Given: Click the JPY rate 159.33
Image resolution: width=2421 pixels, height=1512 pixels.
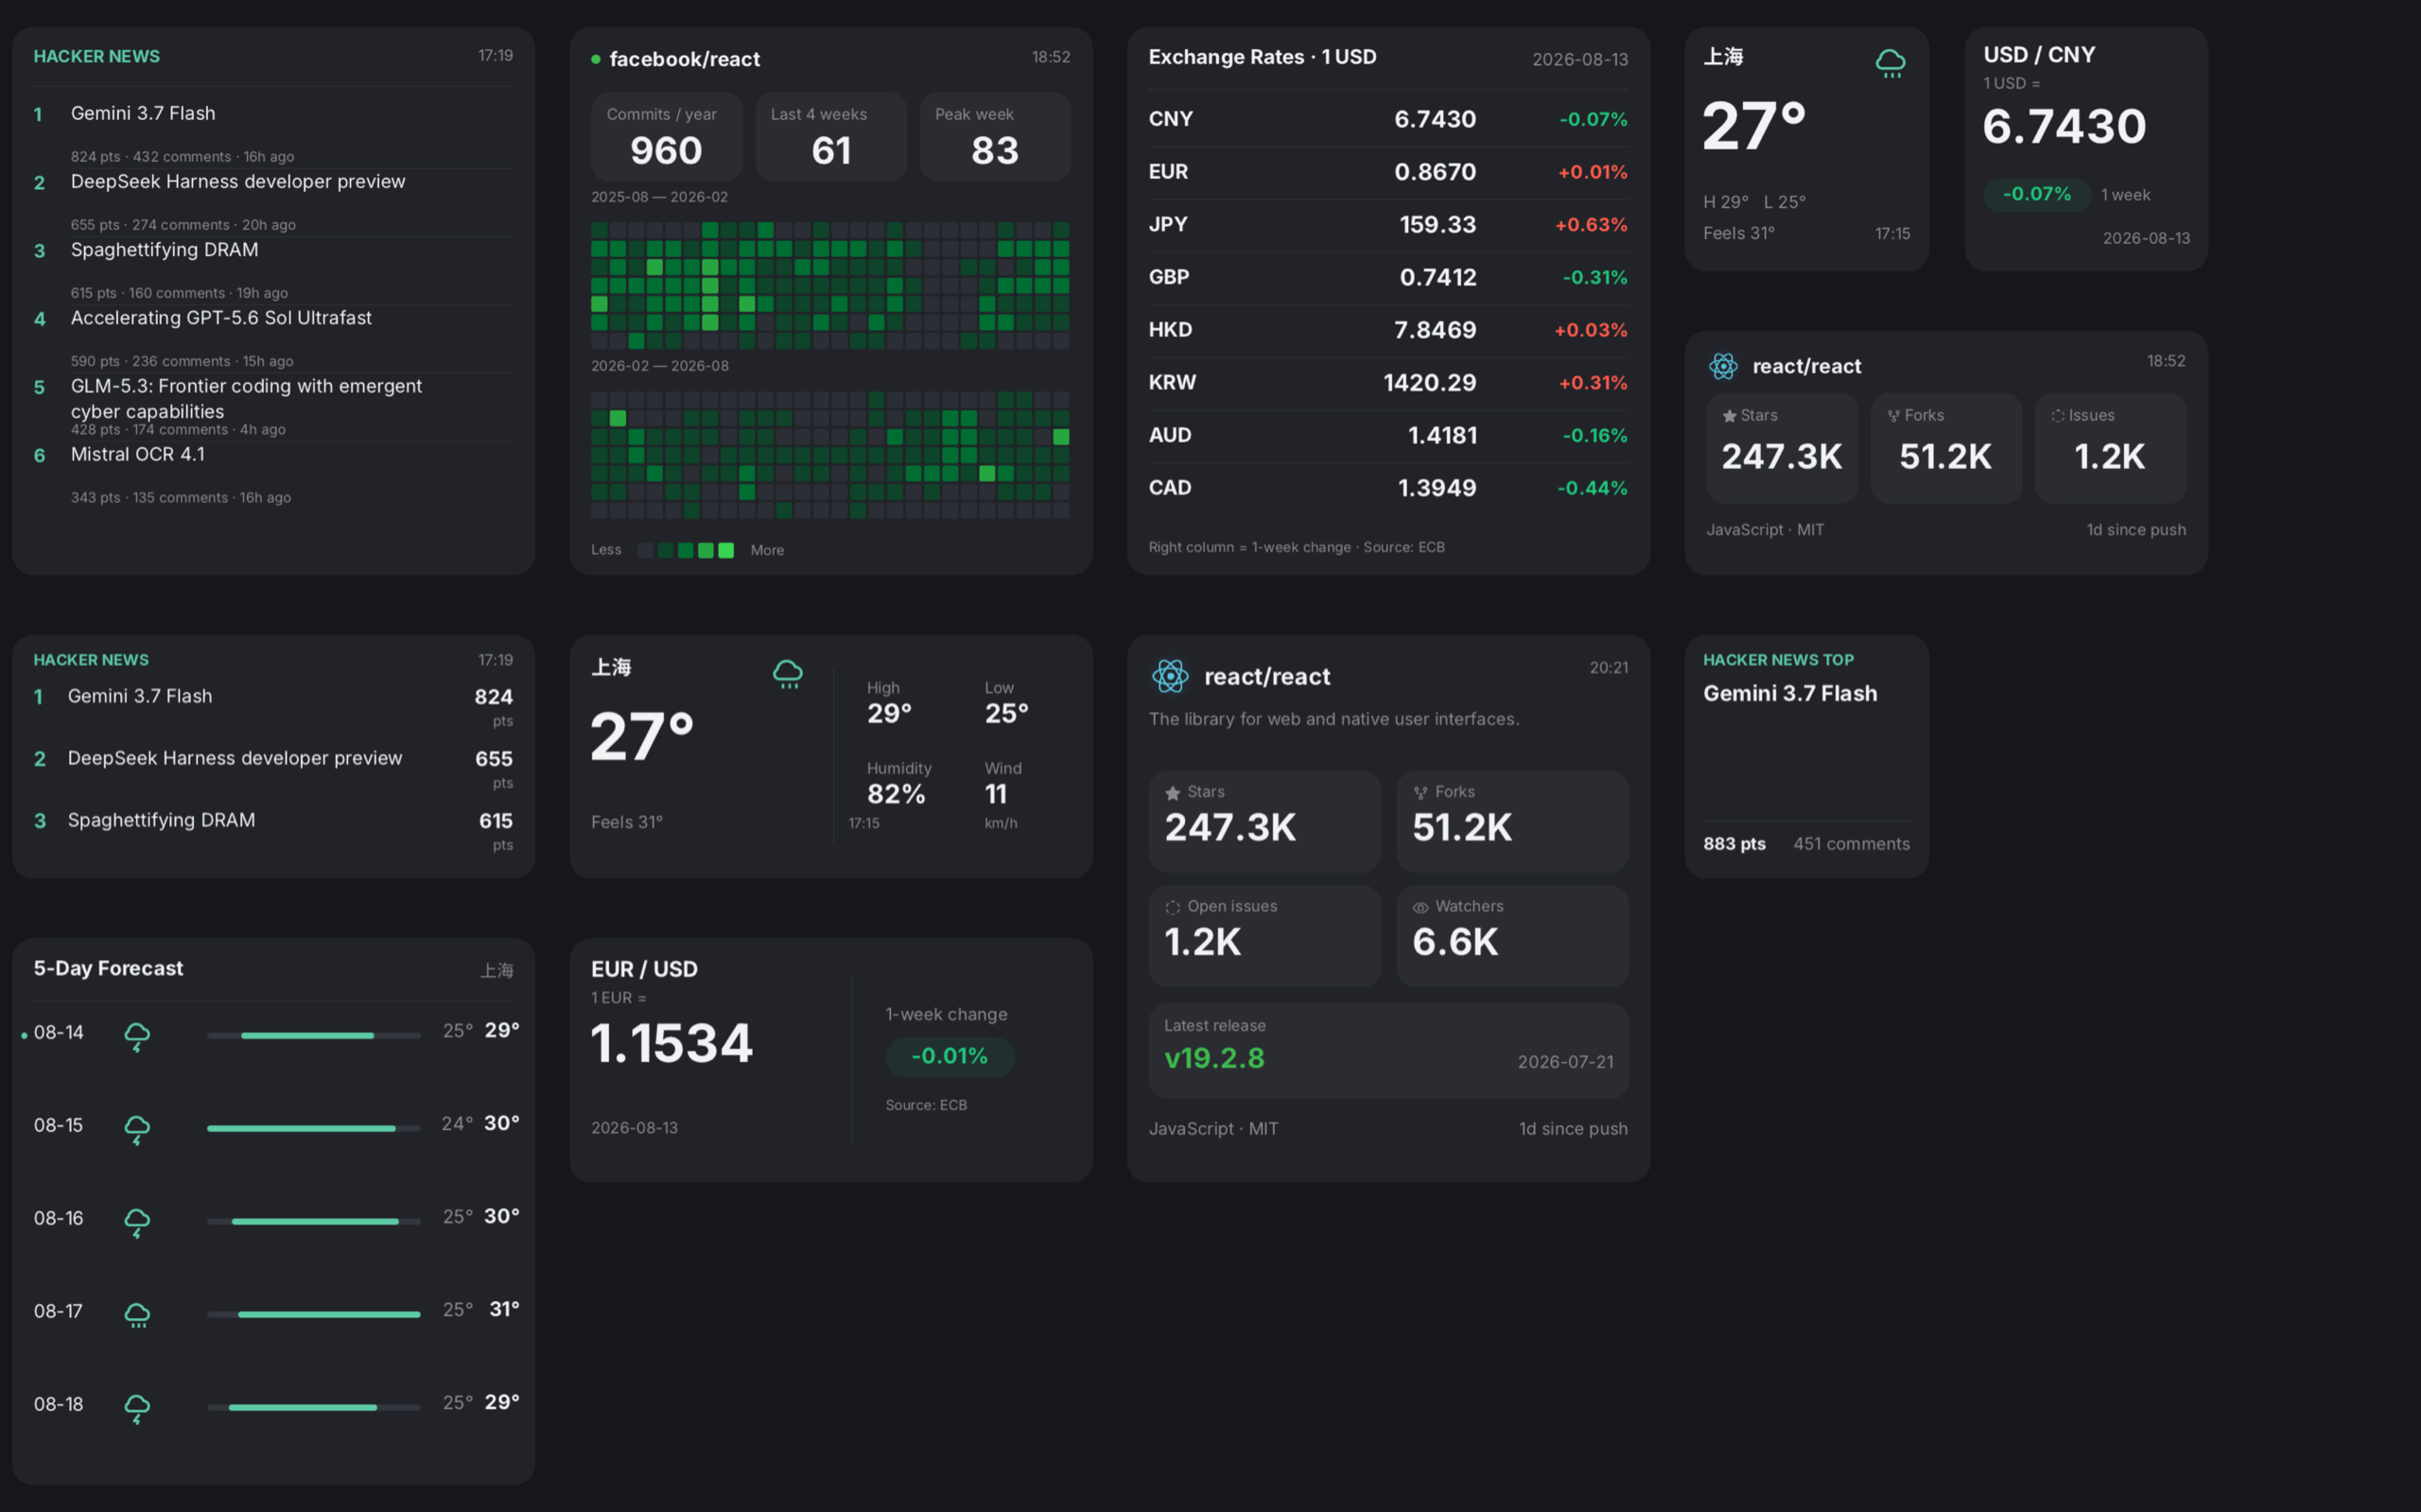Looking at the screenshot, I should tap(1437, 225).
